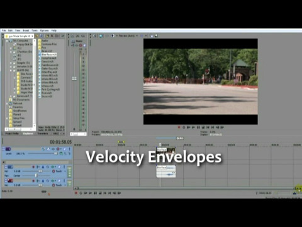This screenshot has width=302, height=227.
Task: Select Bike Race.m2t in the file list
Action: click(x=48, y=54)
